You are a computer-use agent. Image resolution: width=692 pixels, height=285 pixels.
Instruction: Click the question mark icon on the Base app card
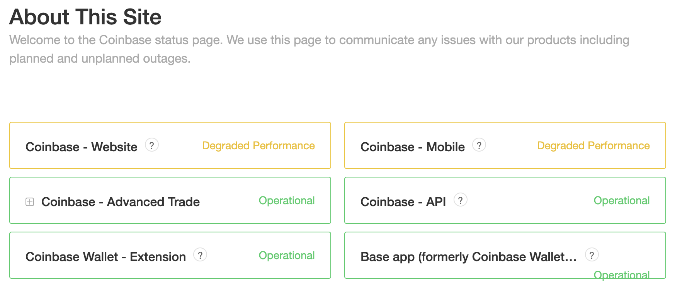click(593, 255)
